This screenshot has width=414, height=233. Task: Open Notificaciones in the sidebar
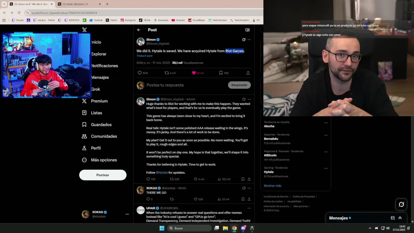pos(104,66)
